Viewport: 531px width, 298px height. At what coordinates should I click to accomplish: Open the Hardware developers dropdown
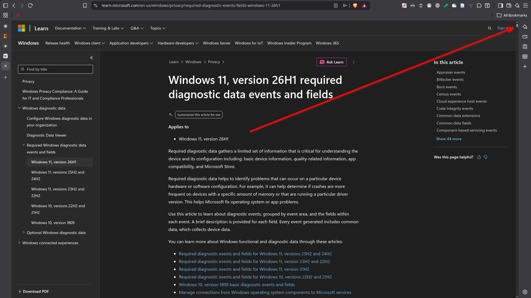click(178, 43)
